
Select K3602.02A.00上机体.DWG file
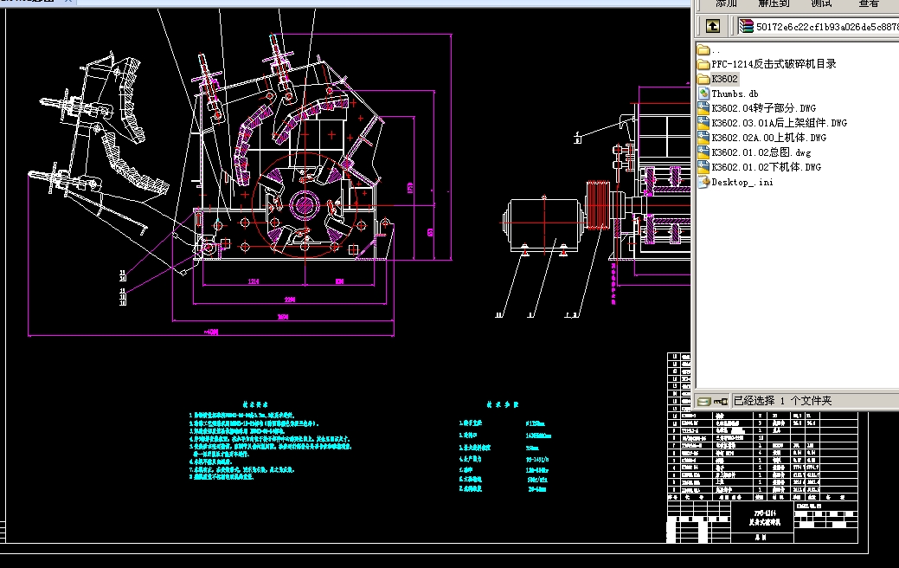pyautogui.click(x=762, y=138)
